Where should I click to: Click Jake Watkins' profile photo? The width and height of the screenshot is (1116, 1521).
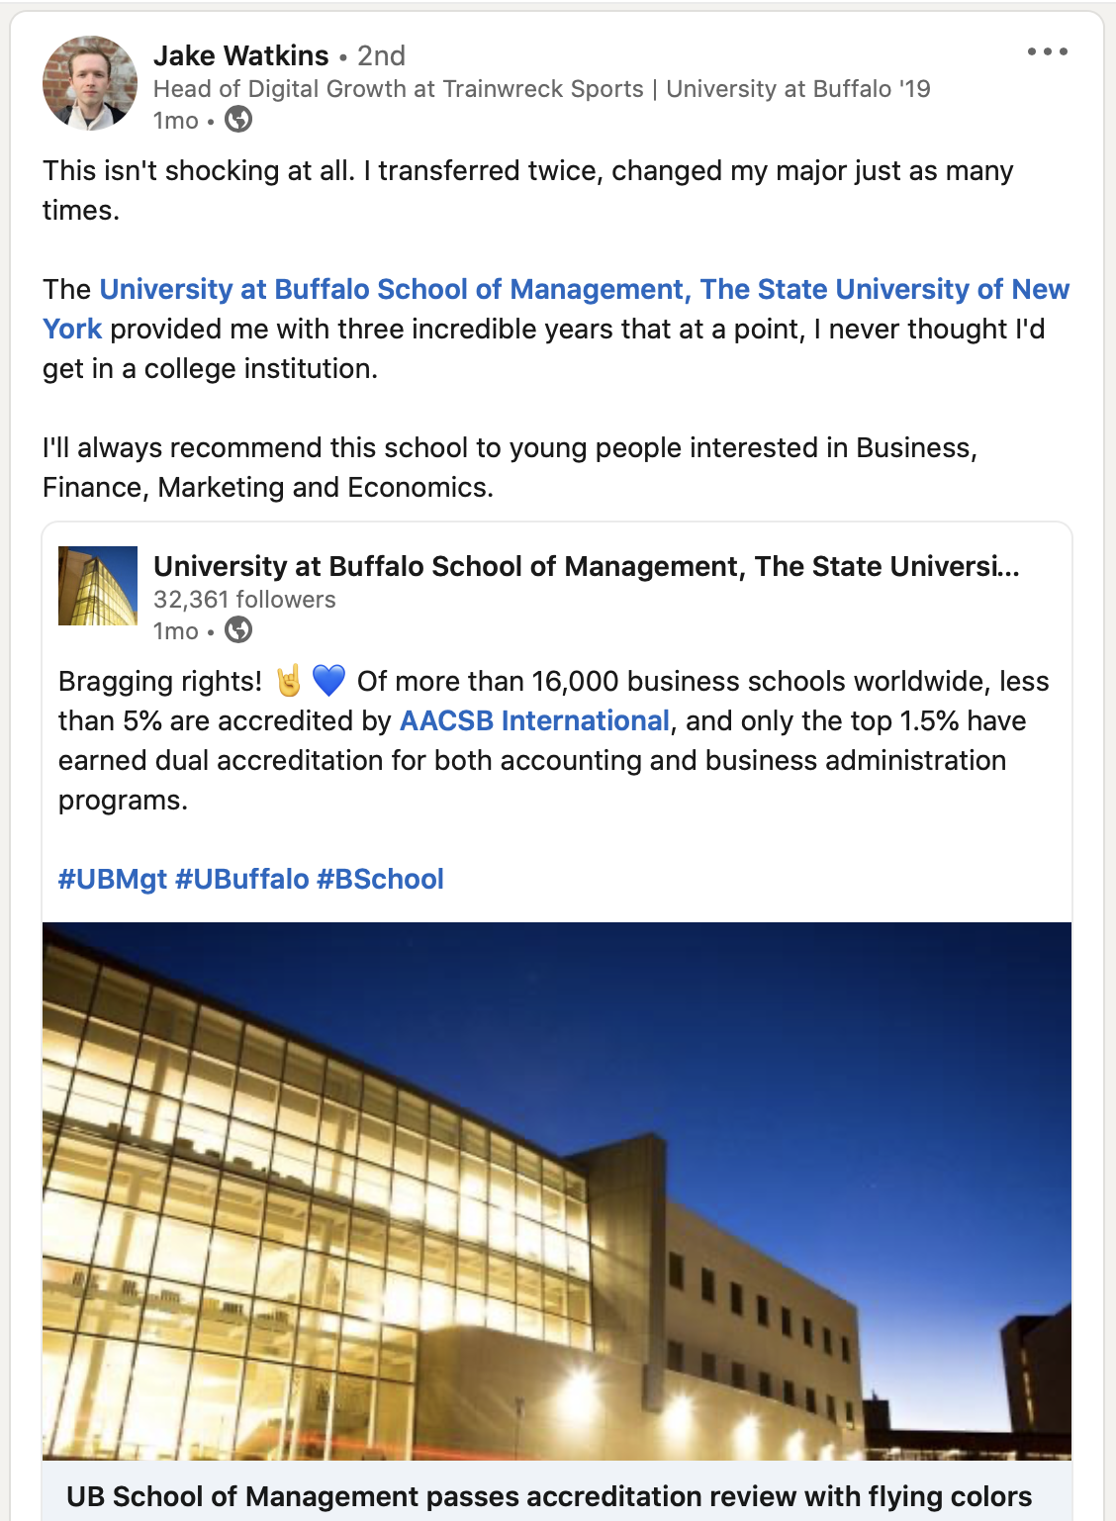coord(90,84)
